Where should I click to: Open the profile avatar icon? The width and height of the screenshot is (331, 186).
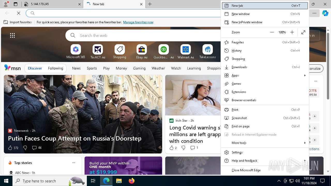click(6, 4)
